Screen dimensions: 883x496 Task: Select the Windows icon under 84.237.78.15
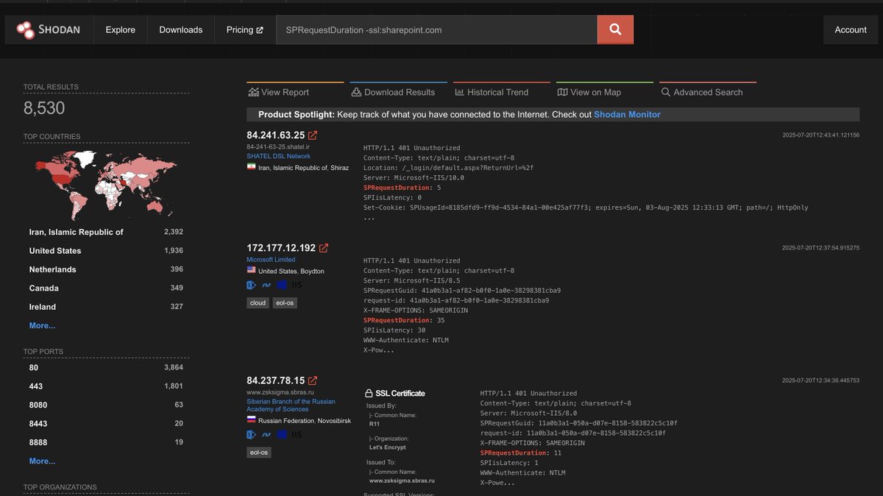coord(280,434)
